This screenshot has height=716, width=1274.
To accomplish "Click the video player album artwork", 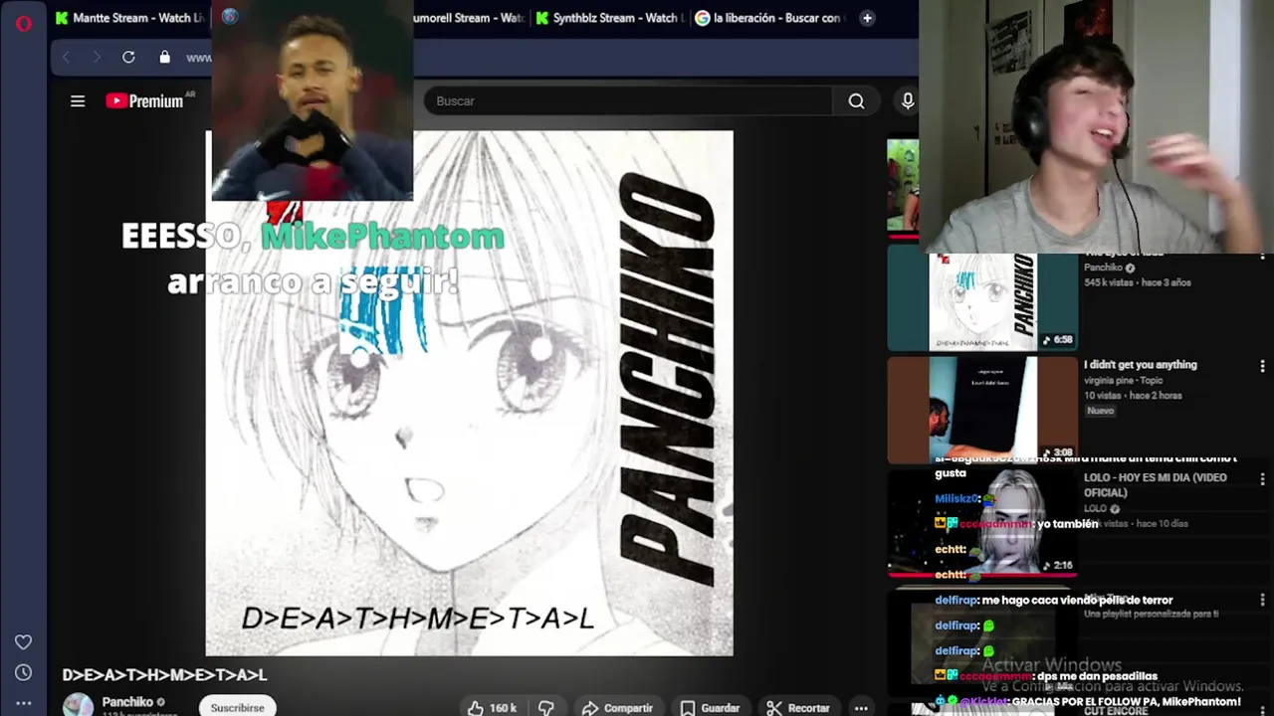I will click(x=469, y=393).
